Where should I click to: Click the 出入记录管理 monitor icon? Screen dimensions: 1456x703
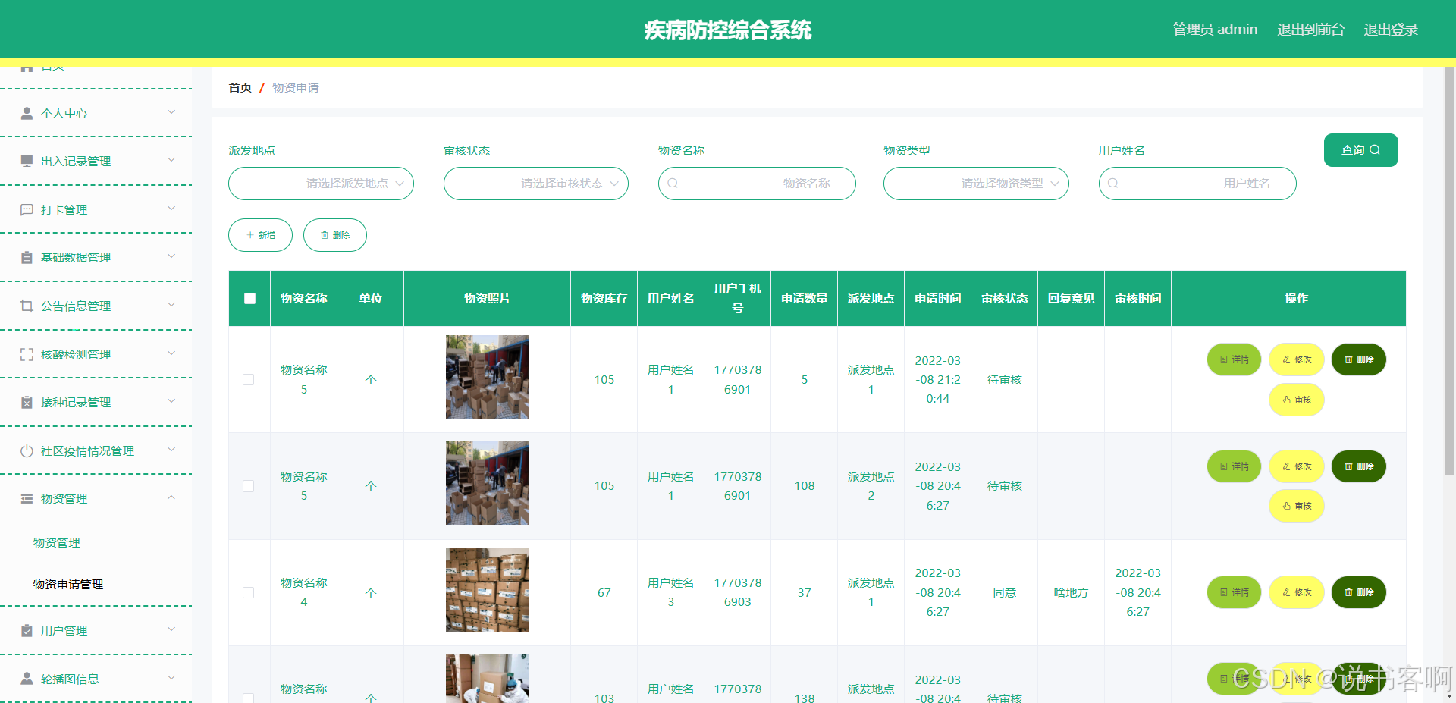(27, 161)
